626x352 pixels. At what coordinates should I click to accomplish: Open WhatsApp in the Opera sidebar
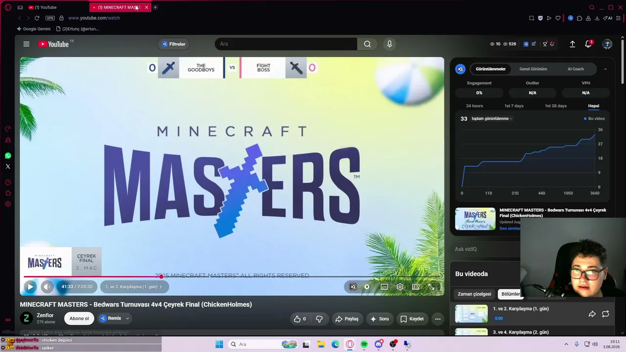tap(8, 156)
